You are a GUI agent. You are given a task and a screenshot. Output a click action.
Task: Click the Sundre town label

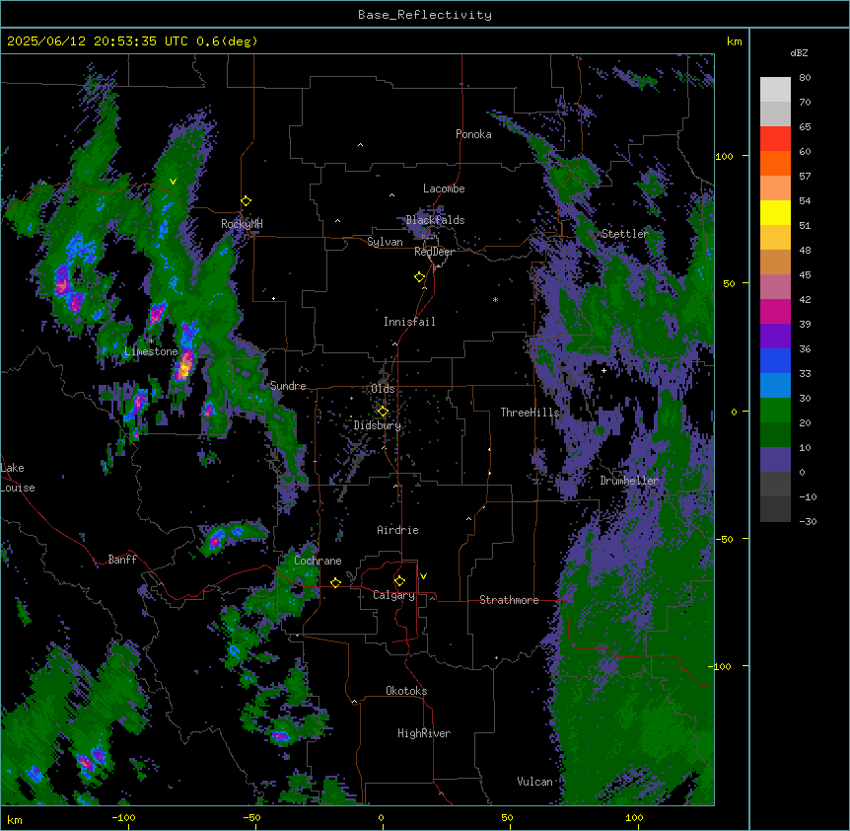coord(288,386)
